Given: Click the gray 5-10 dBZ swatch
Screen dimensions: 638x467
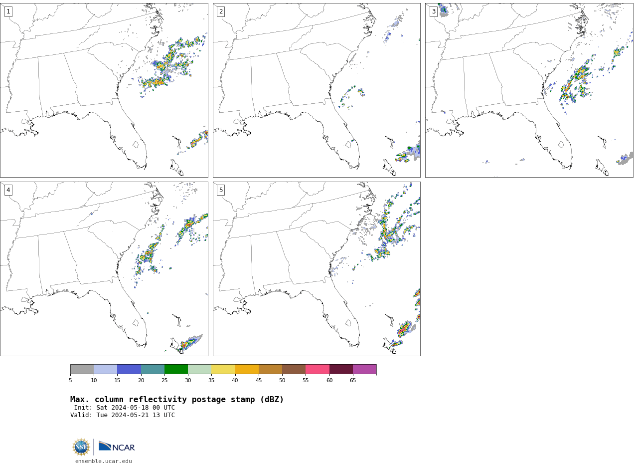Looking at the screenshot, I should [82, 369].
